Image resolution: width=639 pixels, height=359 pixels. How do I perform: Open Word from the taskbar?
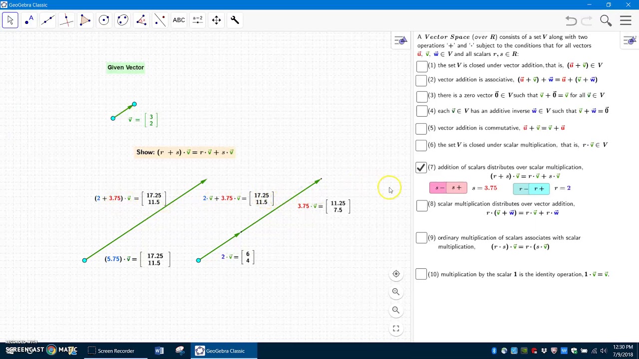[x=159, y=351]
